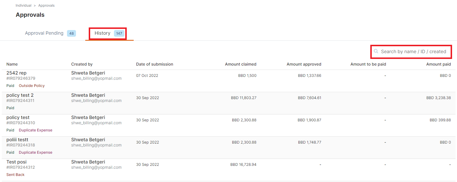The width and height of the screenshot is (457, 182).
Task: Go to Individual breadcrumb link
Action: 23,5
